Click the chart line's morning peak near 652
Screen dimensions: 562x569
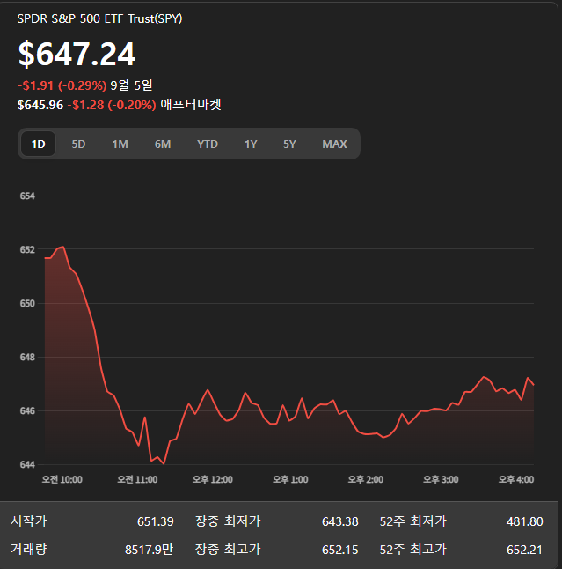click(x=63, y=247)
